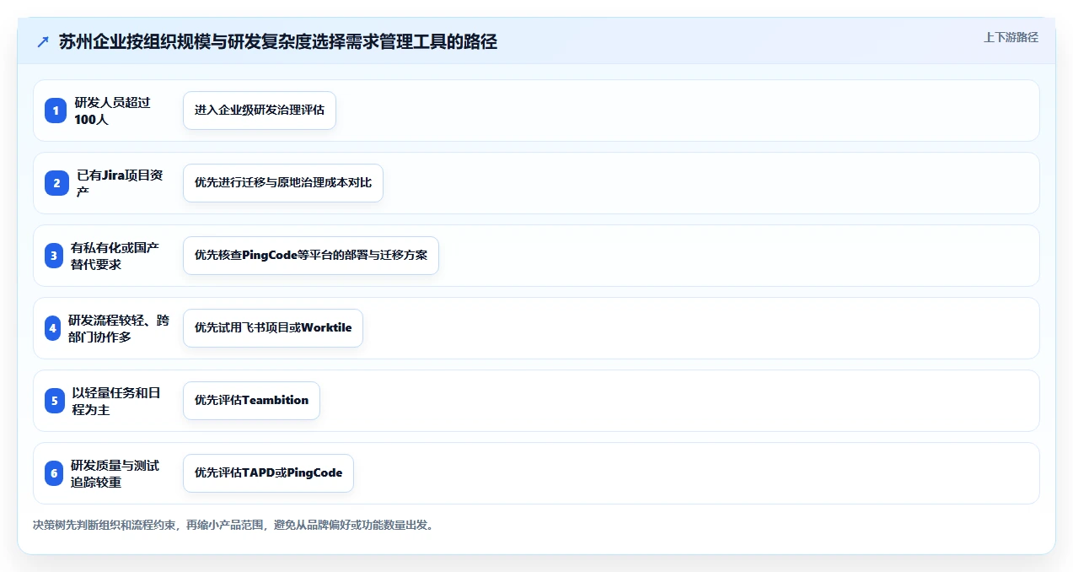Click the 优先评估TAPD或PingCode chip

point(268,473)
